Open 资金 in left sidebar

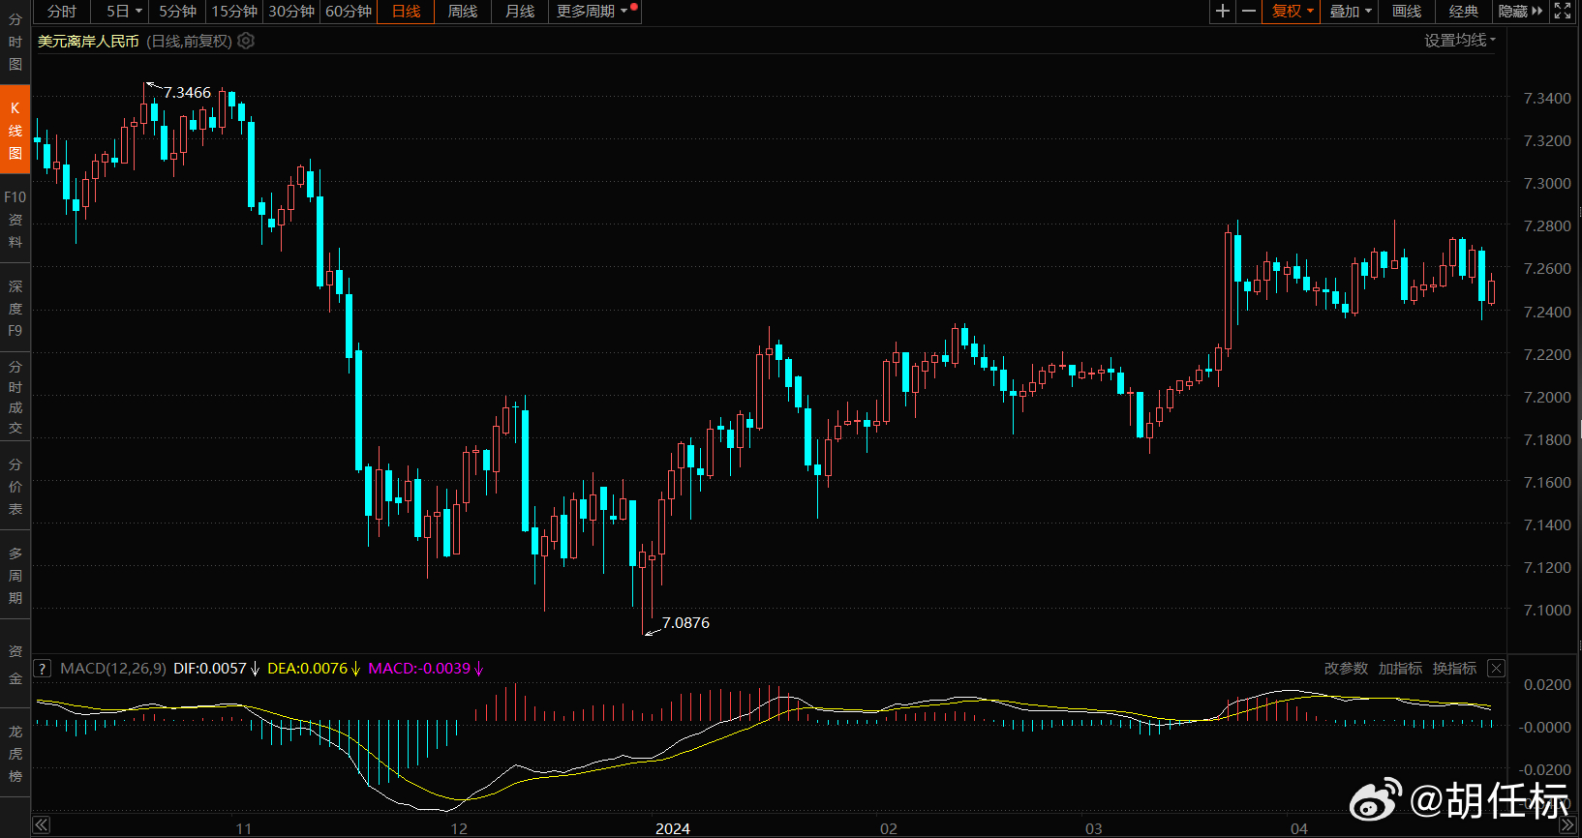pos(15,664)
